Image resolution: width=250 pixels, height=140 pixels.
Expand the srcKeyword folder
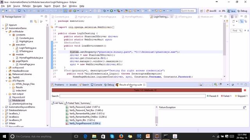7,68
